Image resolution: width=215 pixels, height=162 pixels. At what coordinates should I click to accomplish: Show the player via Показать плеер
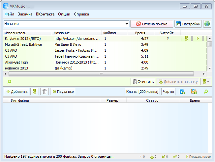(198, 156)
